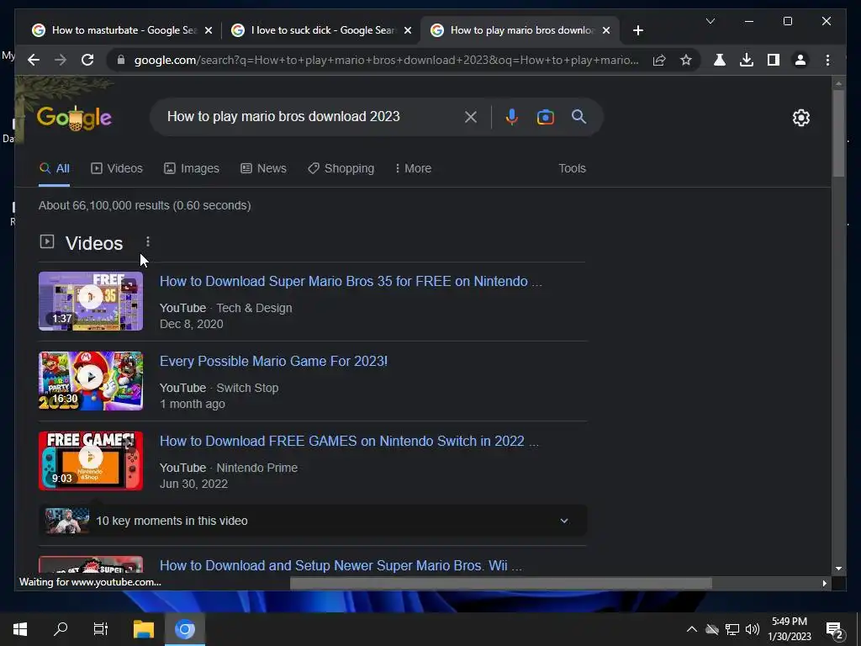This screenshot has height=646, width=861.
Task: Open the More search categories menu
Action: click(x=413, y=168)
